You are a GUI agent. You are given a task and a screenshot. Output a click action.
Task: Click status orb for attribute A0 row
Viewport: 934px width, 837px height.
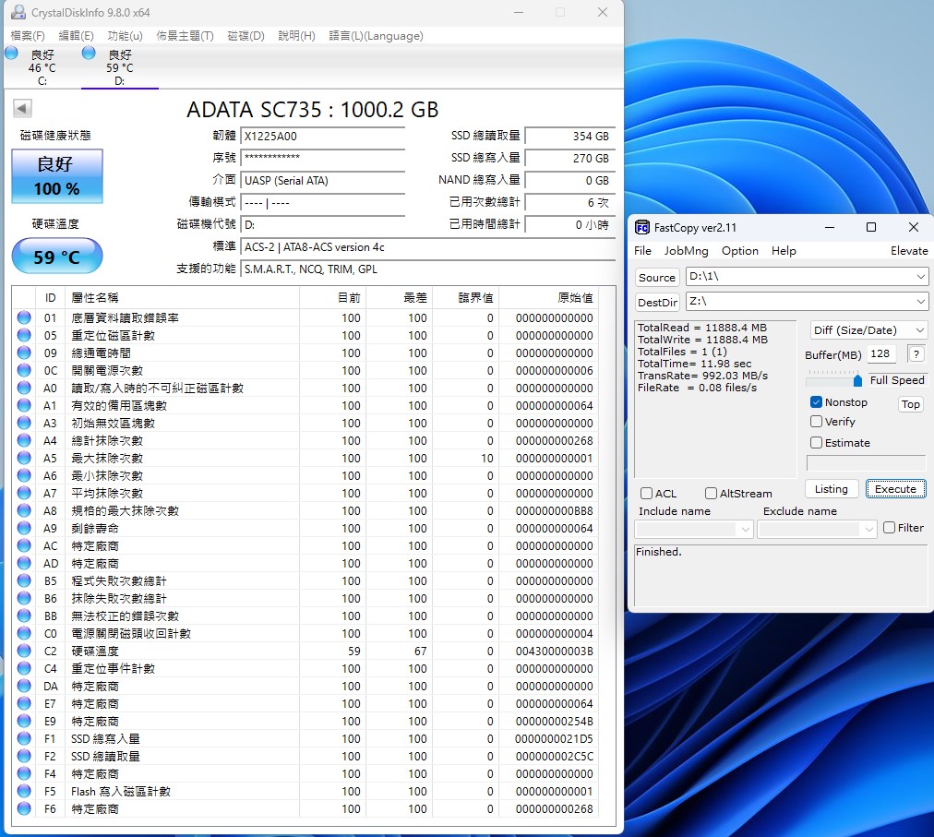(24, 388)
